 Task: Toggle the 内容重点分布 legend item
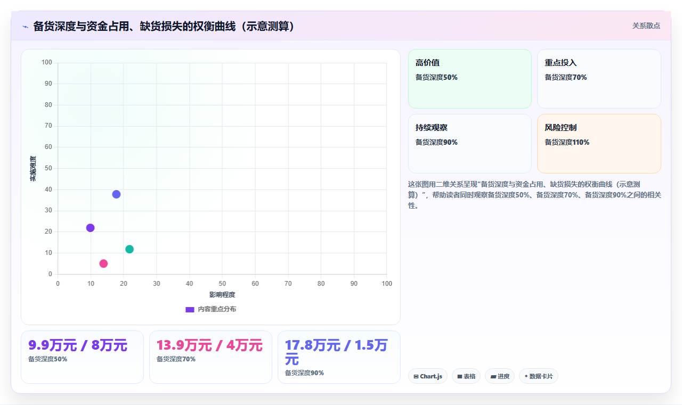(210, 309)
